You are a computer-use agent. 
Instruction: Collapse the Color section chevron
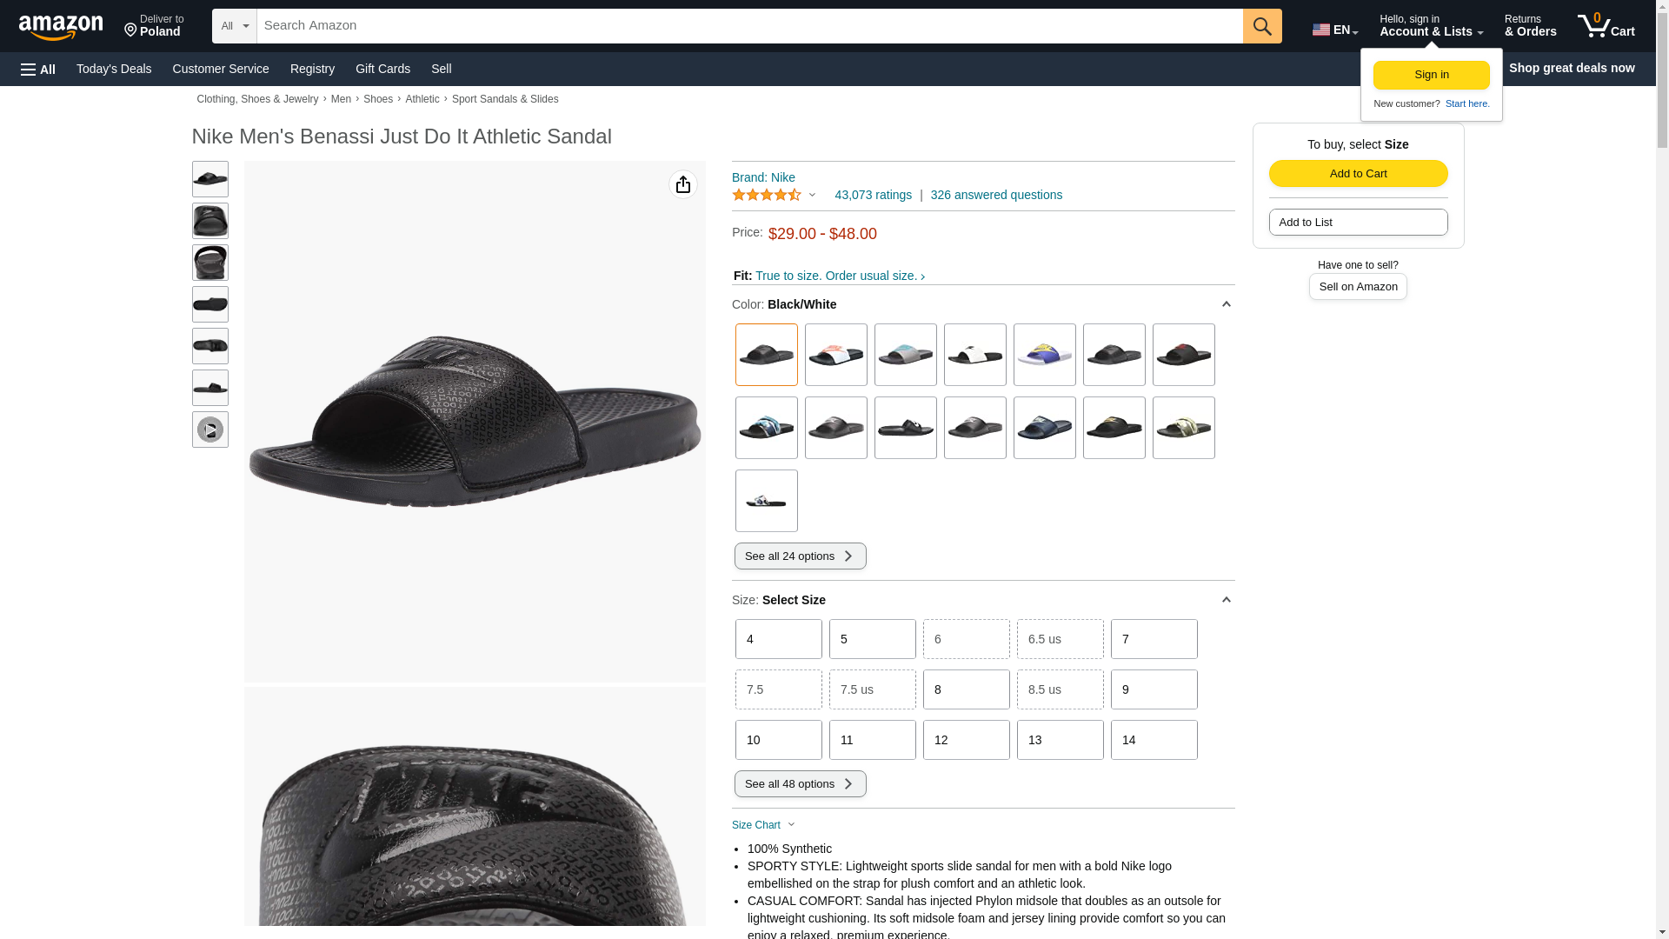click(1227, 304)
